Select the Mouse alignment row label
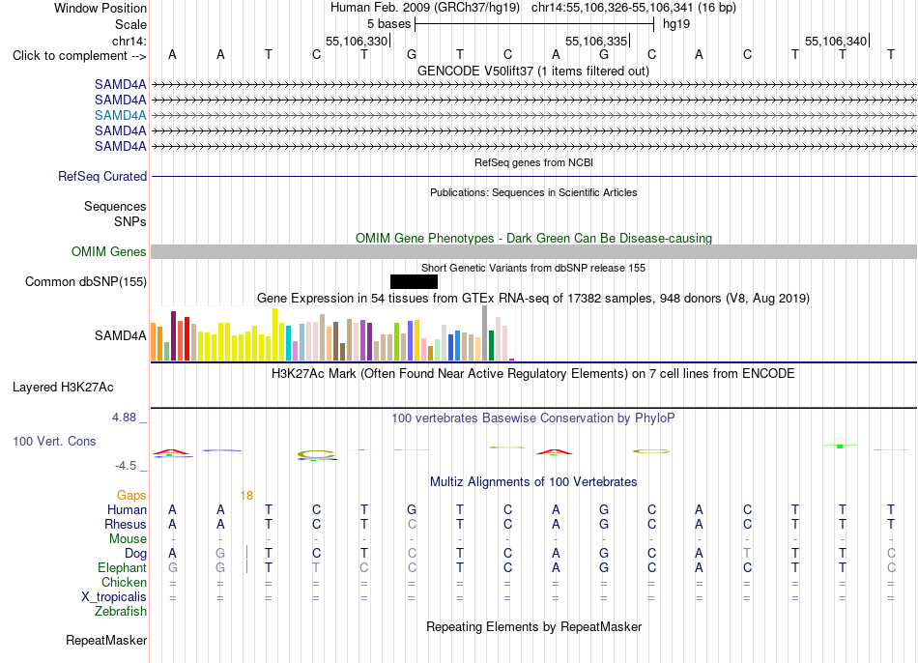This screenshot has height=663, width=918. point(128,539)
